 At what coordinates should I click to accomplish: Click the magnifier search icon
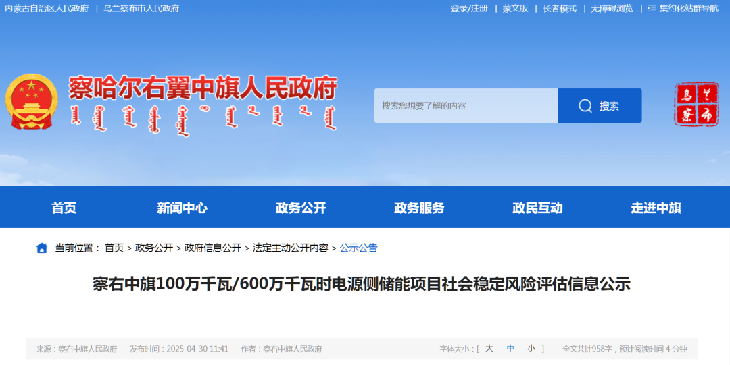(585, 106)
